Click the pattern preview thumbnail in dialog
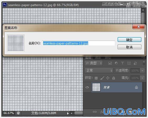The image size is (148, 118). point(16,43)
